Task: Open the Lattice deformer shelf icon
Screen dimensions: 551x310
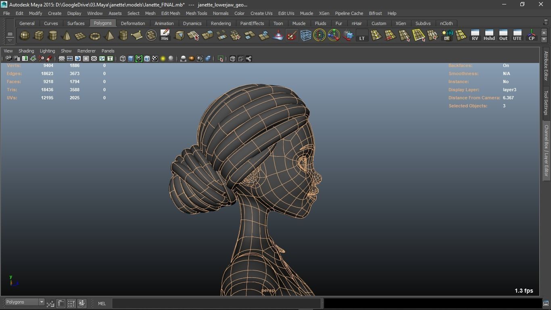Action: click(x=306, y=36)
